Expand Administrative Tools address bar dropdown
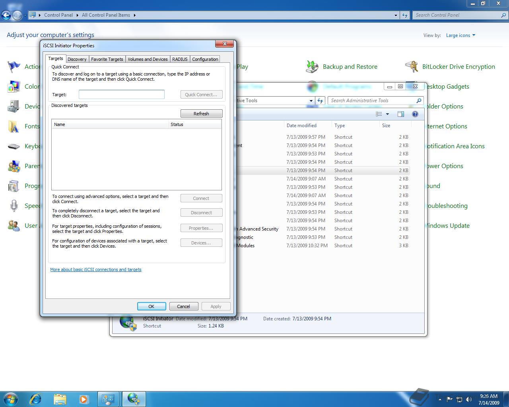Screen dimensions: 509x407 click(311, 101)
